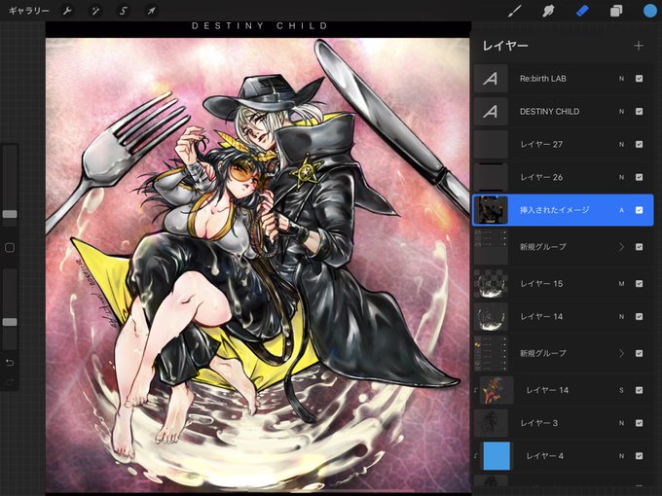662x496 pixels.
Task: Select the Paint brush tool
Action: [x=515, y=11]
